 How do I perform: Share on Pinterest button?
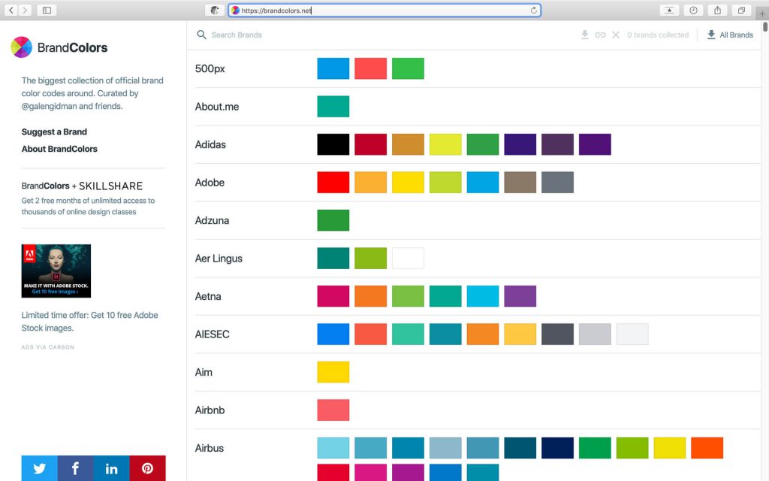(148, 468)
